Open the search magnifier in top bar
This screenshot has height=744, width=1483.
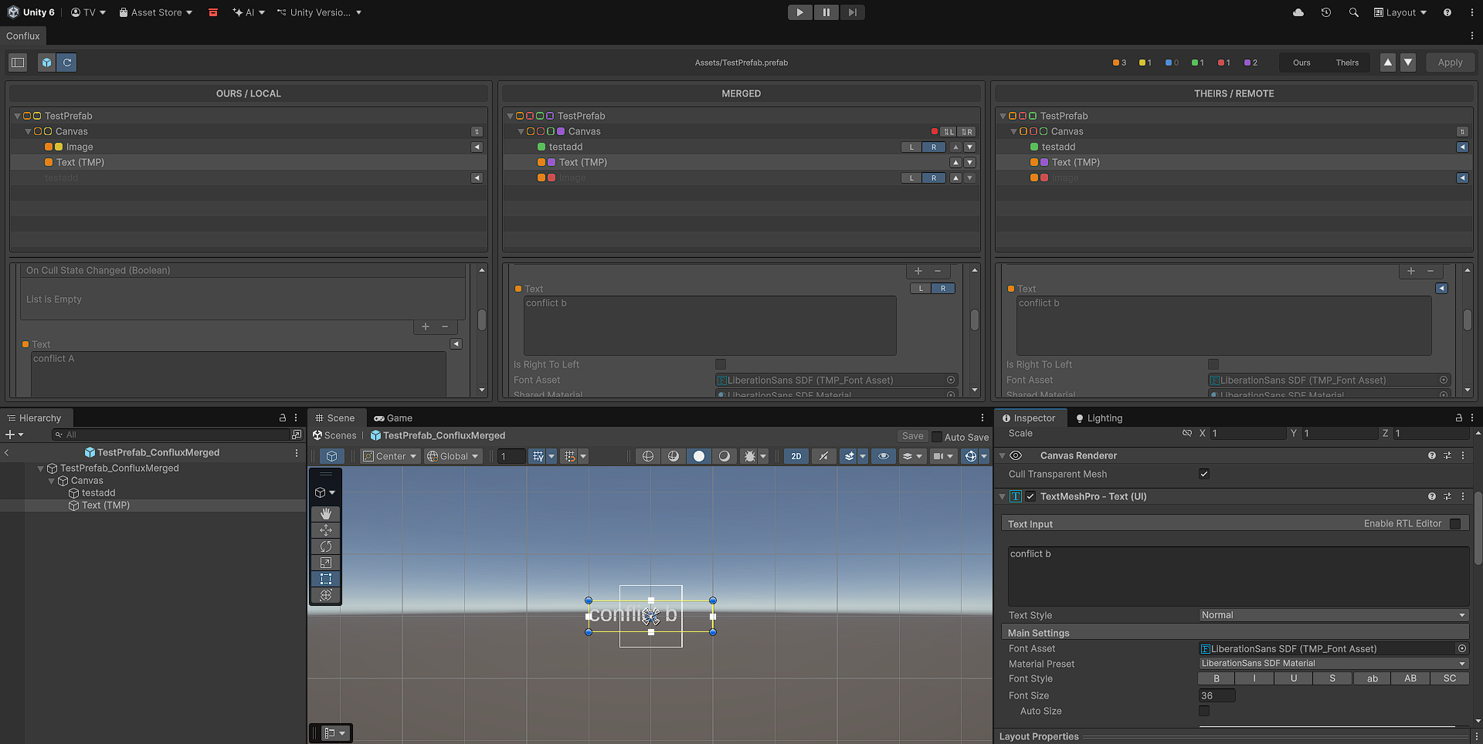[1354, 12]
